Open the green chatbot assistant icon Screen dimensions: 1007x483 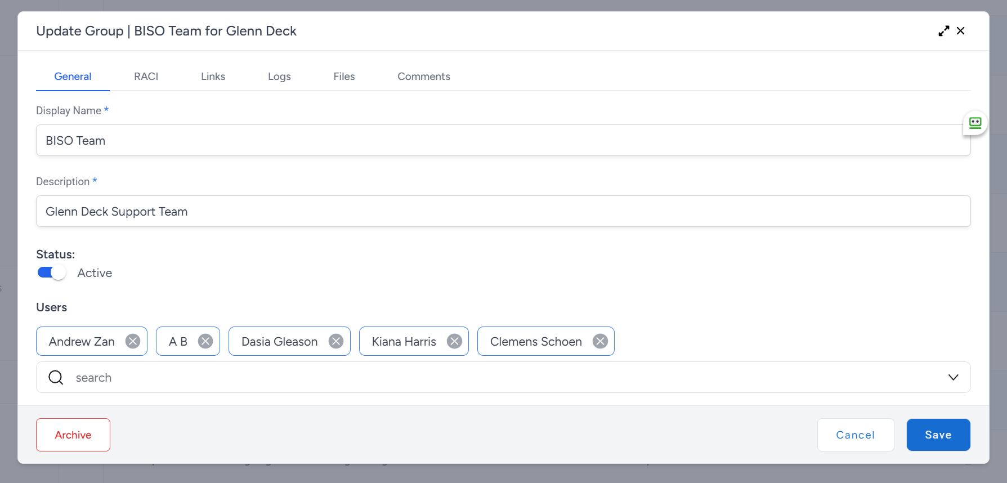[975, 123]
